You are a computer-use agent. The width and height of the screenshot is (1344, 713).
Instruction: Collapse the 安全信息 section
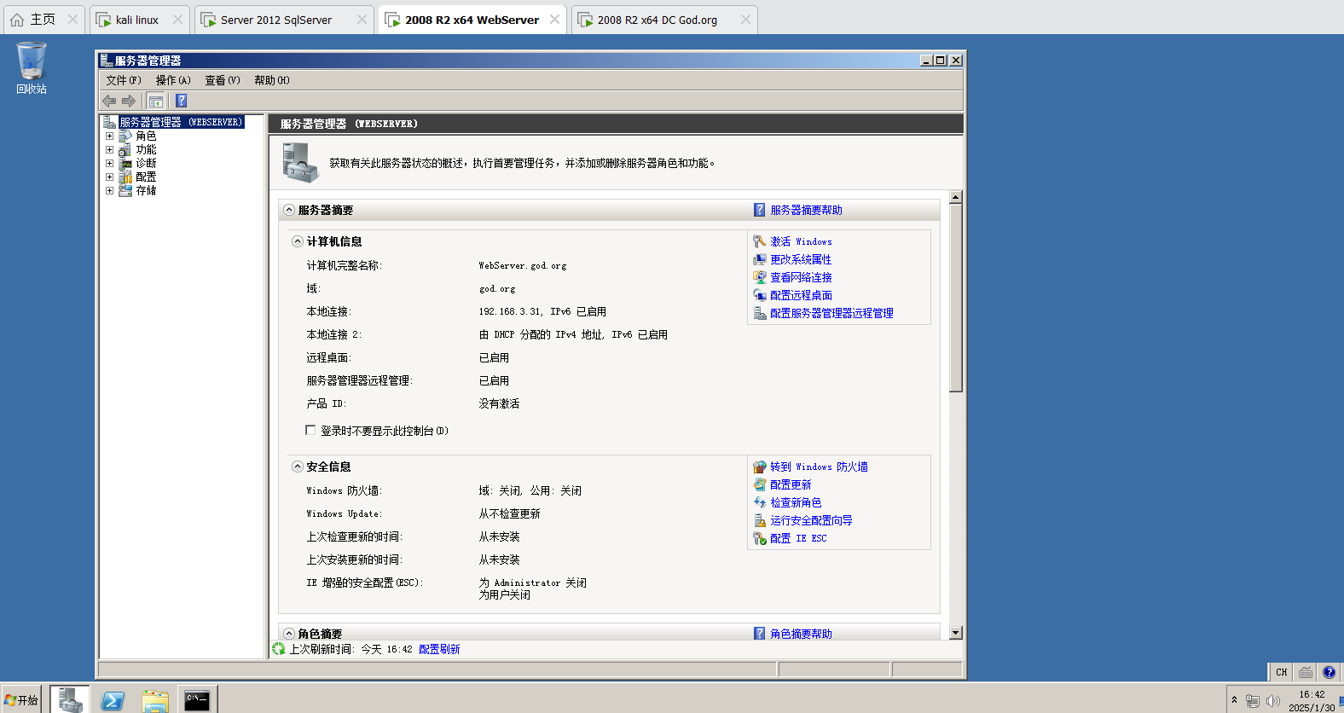[298, 467]
